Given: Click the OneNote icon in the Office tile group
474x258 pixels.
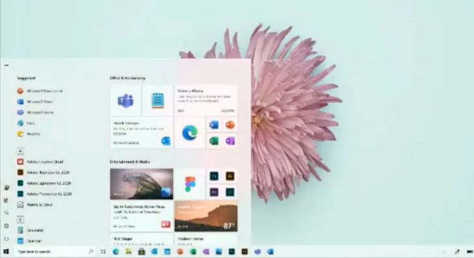Looking at the screenshot, I should (x=230, y=141).
